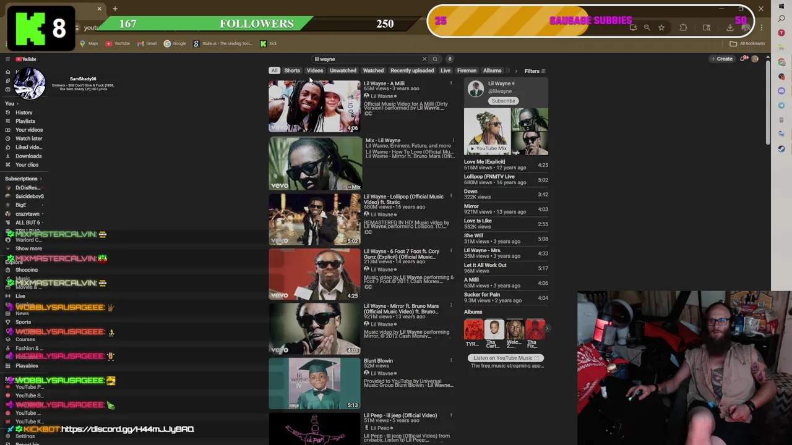Open the Google bookmark

tap(175, 44)
